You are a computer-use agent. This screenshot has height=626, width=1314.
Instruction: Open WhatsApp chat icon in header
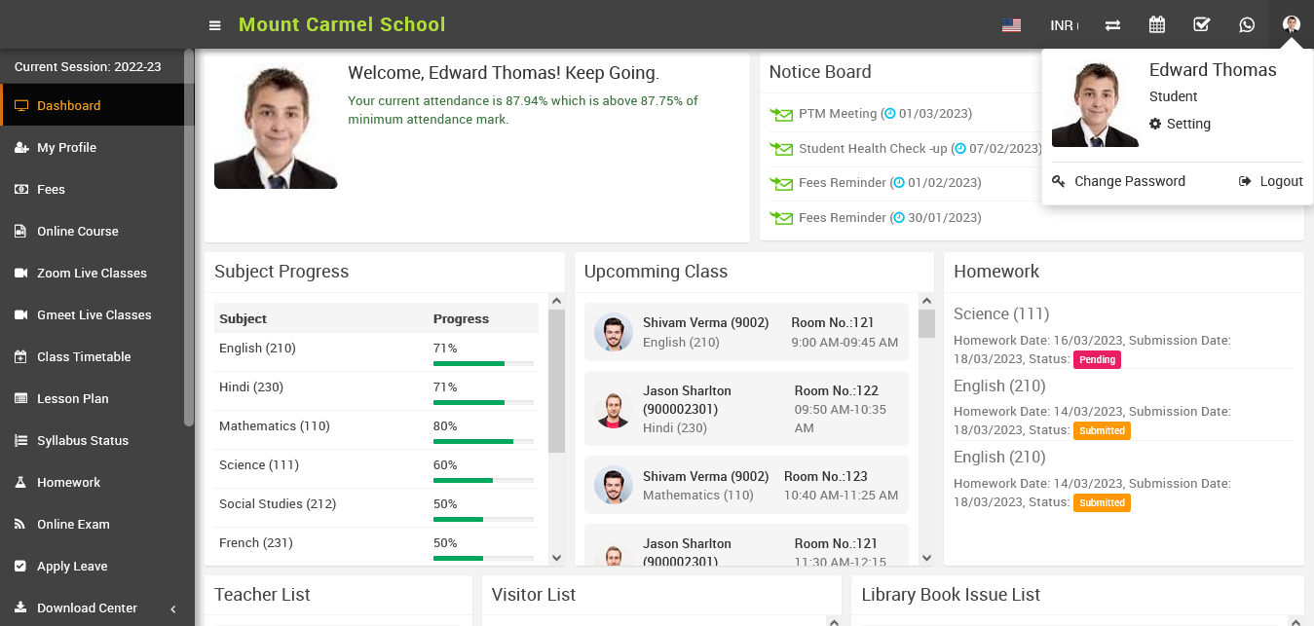tap(1247, 25)
